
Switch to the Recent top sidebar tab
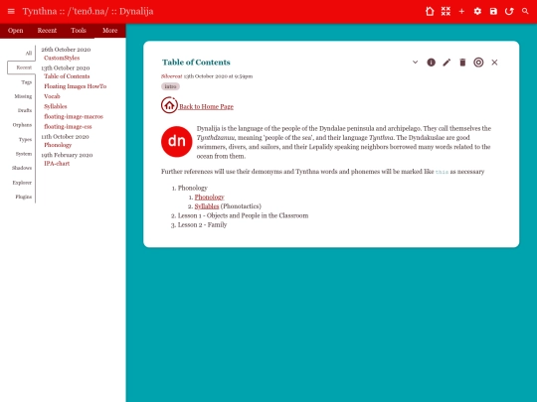tap(47, 31)
